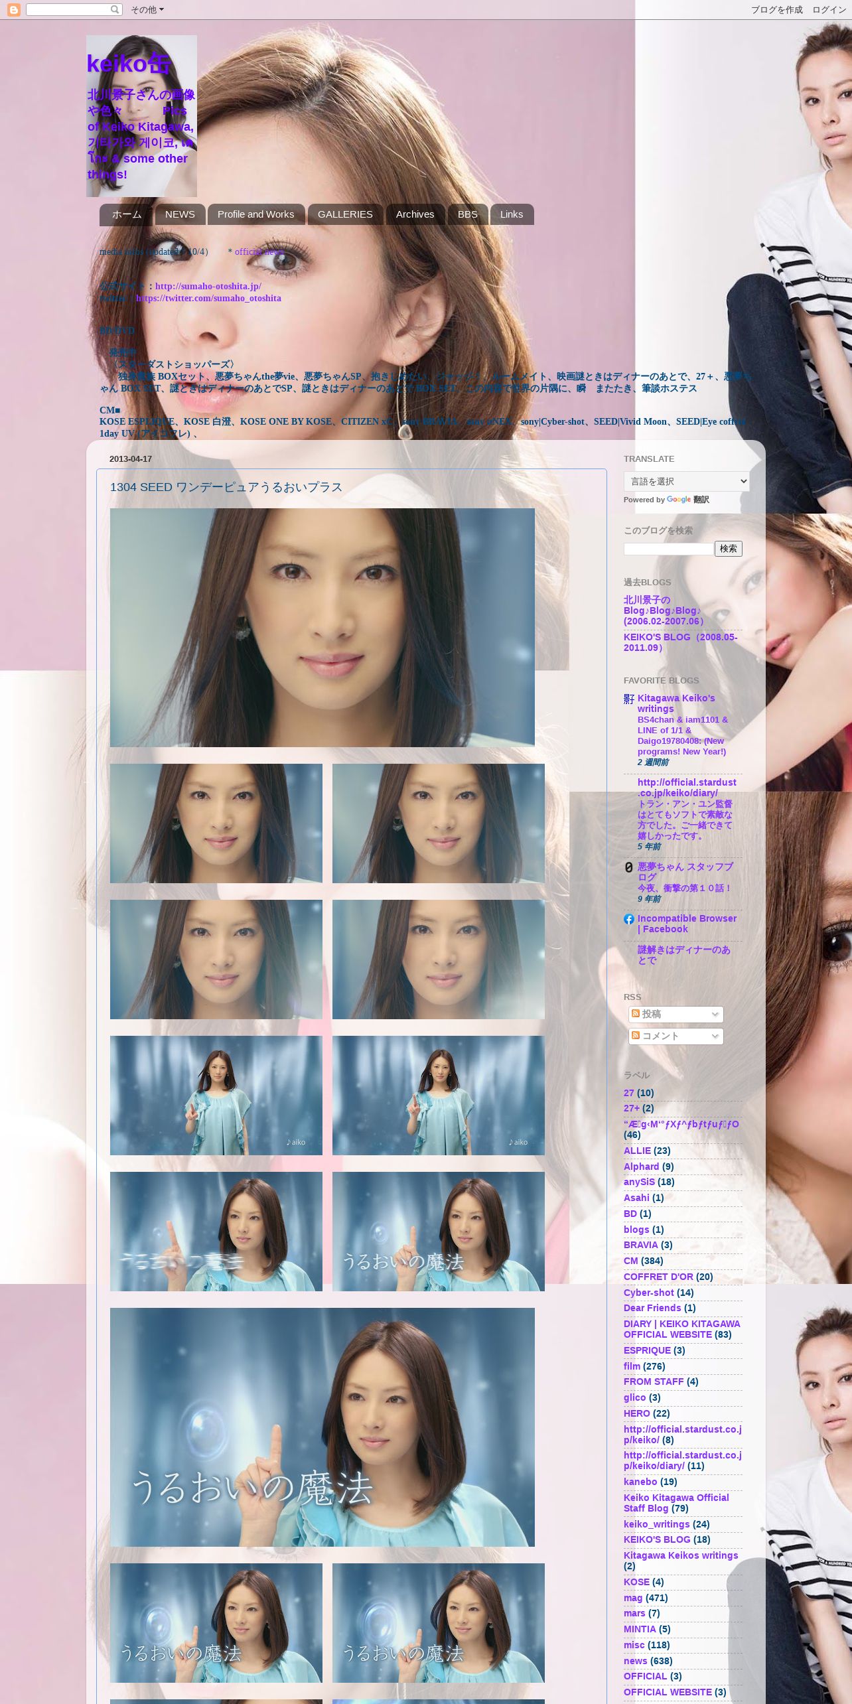Click 悪夢ちゃん スタッフブログ favicon
This screenshot has width=852, height=1704.
pos(629,867)
